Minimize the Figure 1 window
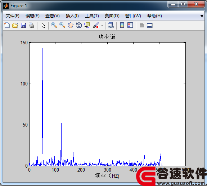Screen dimensions: 207x186 [x=173, y=4]
